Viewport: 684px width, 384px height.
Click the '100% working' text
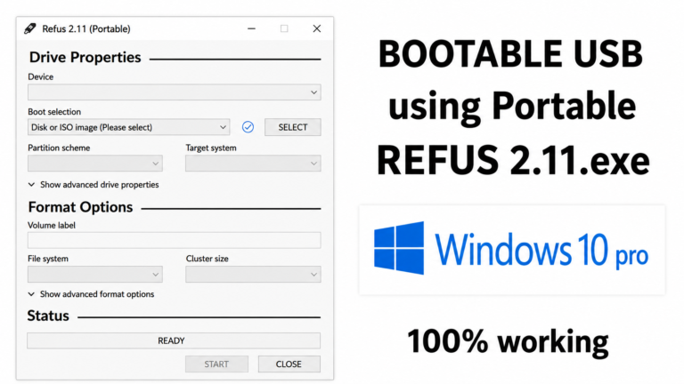[x=508, y=341]
